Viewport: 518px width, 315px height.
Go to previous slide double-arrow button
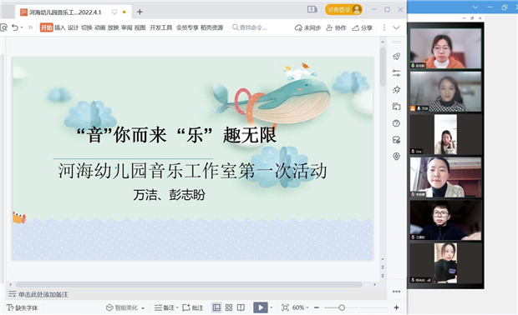tap(383, 267)
